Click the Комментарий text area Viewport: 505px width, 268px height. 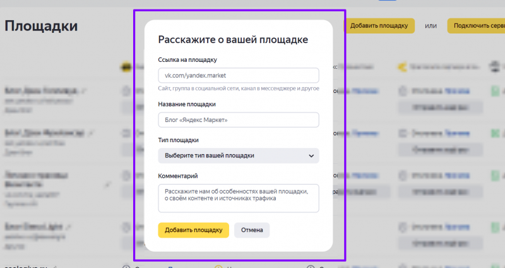coord(239,198)
